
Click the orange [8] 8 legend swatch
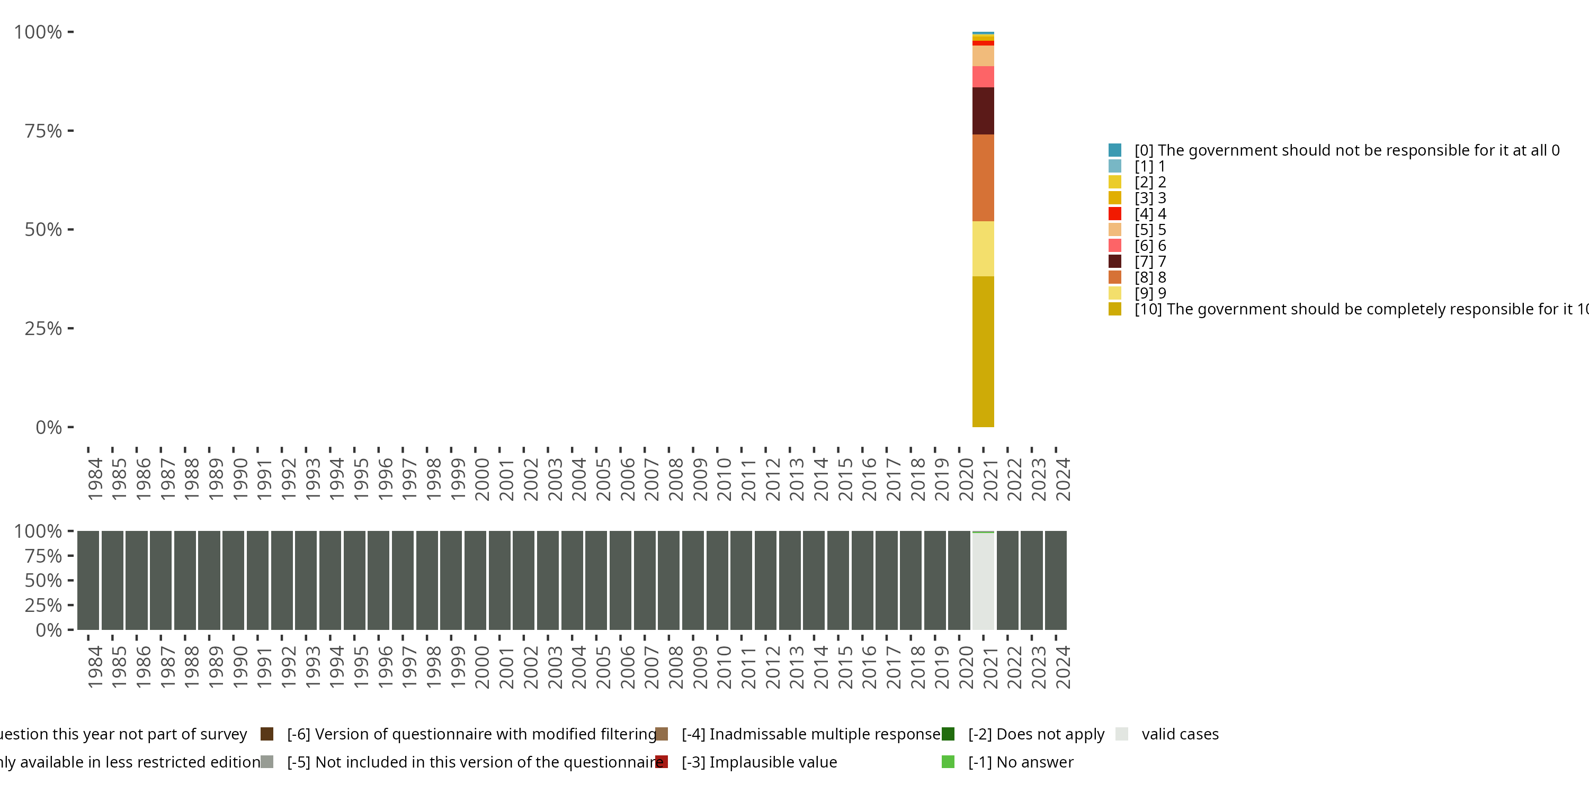tap(1114, 277)
